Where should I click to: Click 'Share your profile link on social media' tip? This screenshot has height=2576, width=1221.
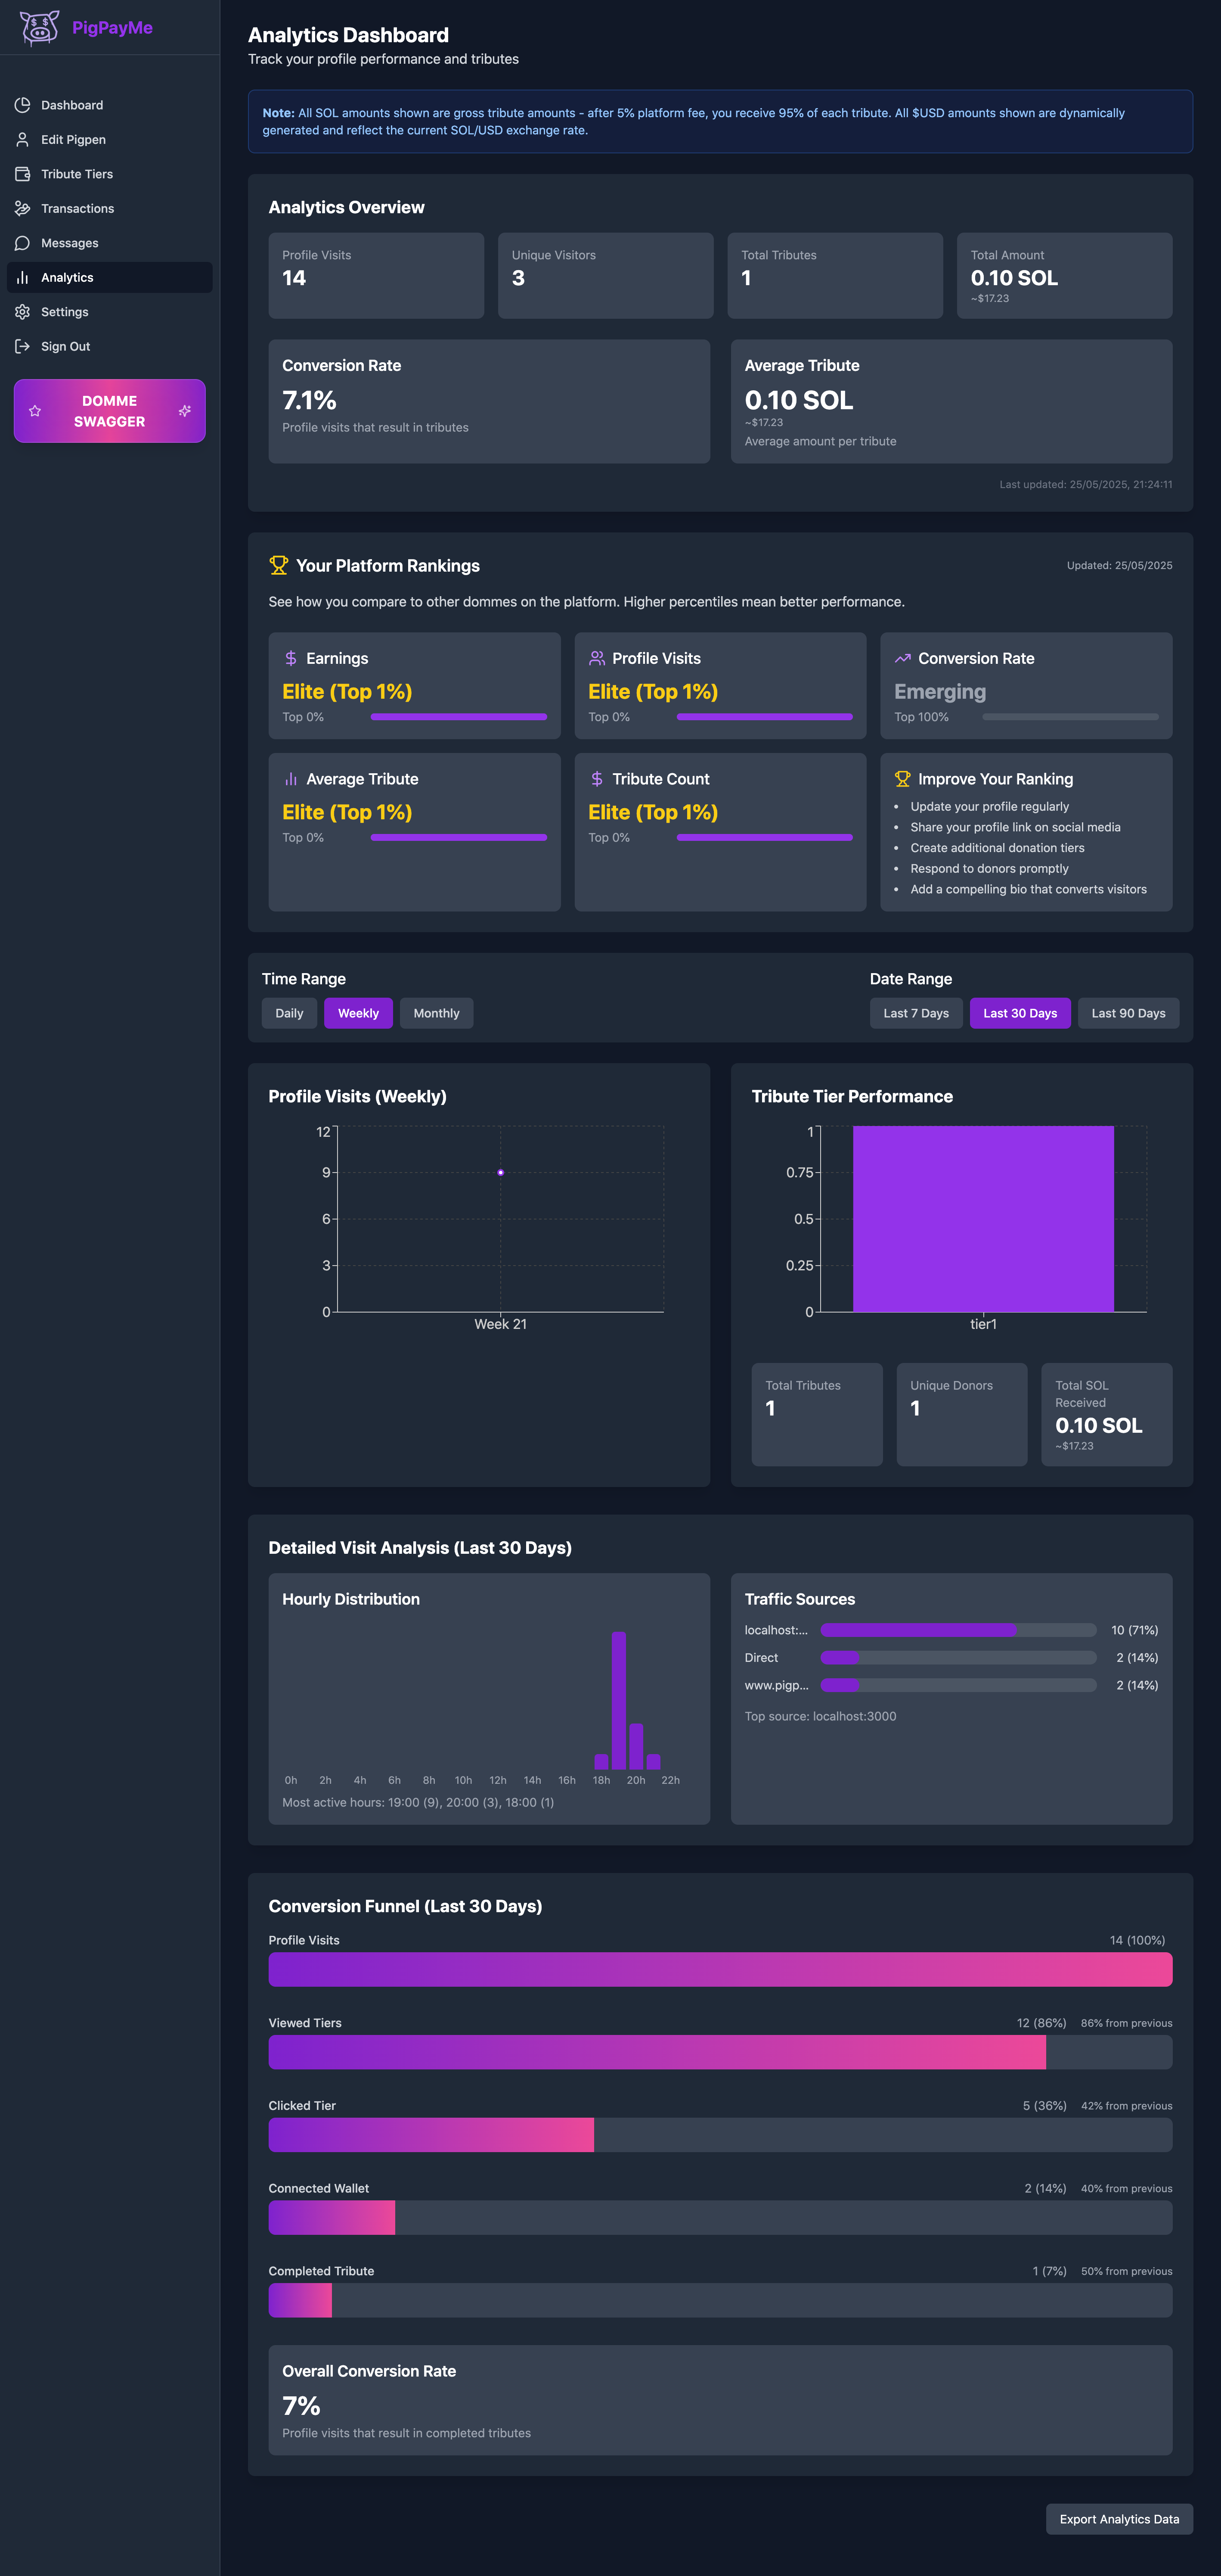pyautogui.click(x=1015, y=827)
